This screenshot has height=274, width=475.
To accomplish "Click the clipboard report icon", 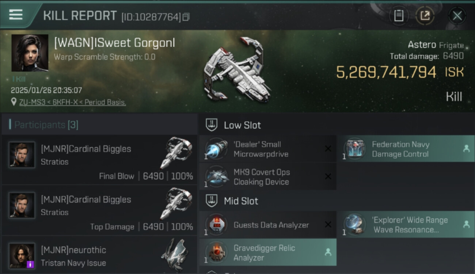I will pyautogui.click(x=399, y=16).
